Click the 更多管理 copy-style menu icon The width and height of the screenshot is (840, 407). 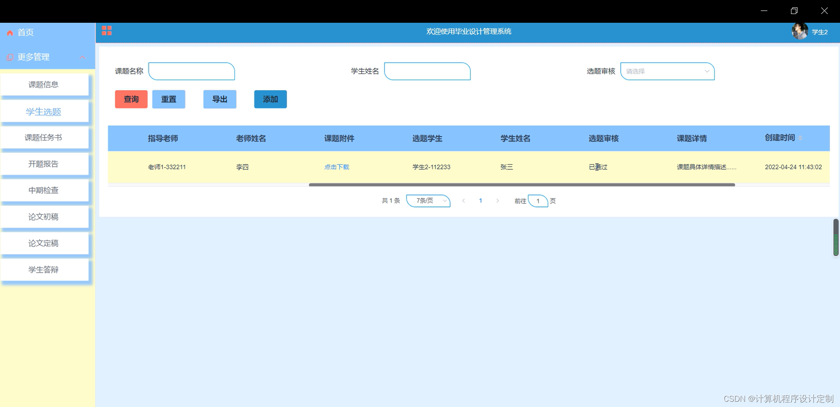(10, 57)
